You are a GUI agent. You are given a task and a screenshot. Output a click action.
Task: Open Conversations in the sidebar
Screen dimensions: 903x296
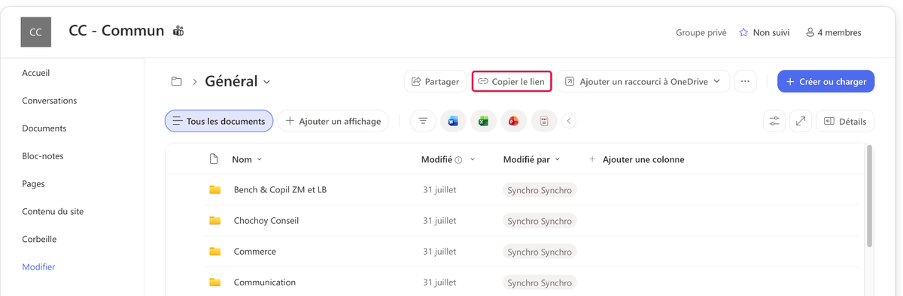[50, 101]
